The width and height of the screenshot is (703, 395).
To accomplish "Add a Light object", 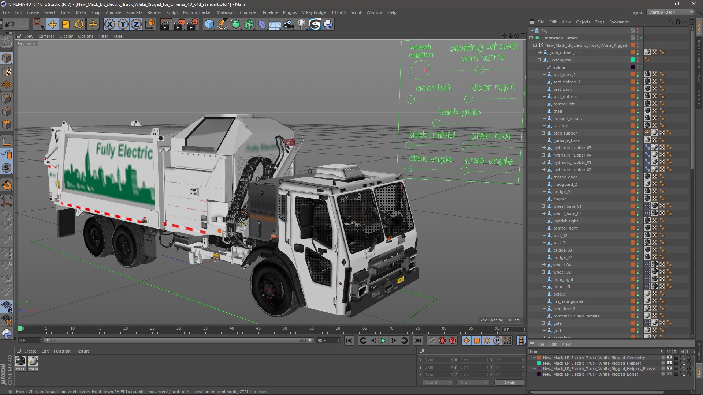I will point(302,25).
